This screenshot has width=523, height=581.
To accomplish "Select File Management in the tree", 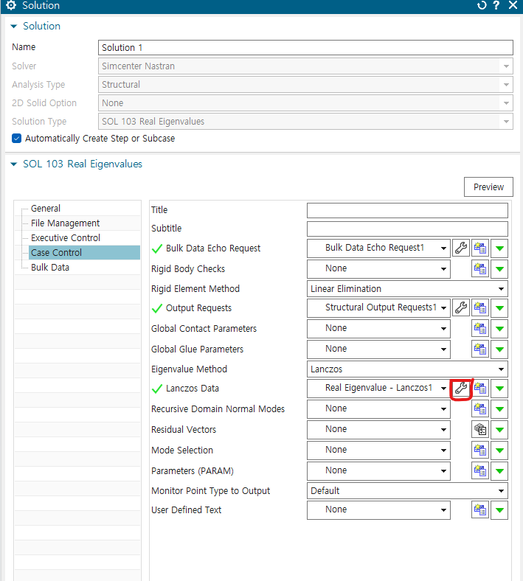I will click(x=65, y=223).
